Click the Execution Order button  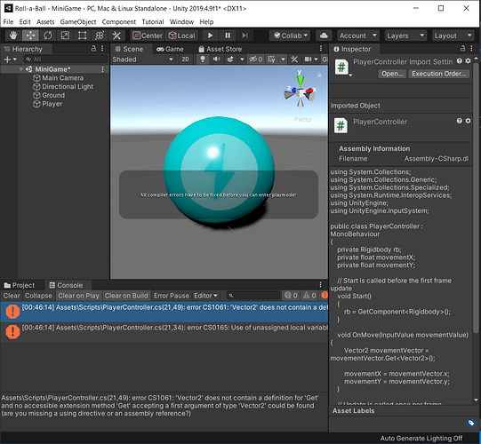click(439, 74)
